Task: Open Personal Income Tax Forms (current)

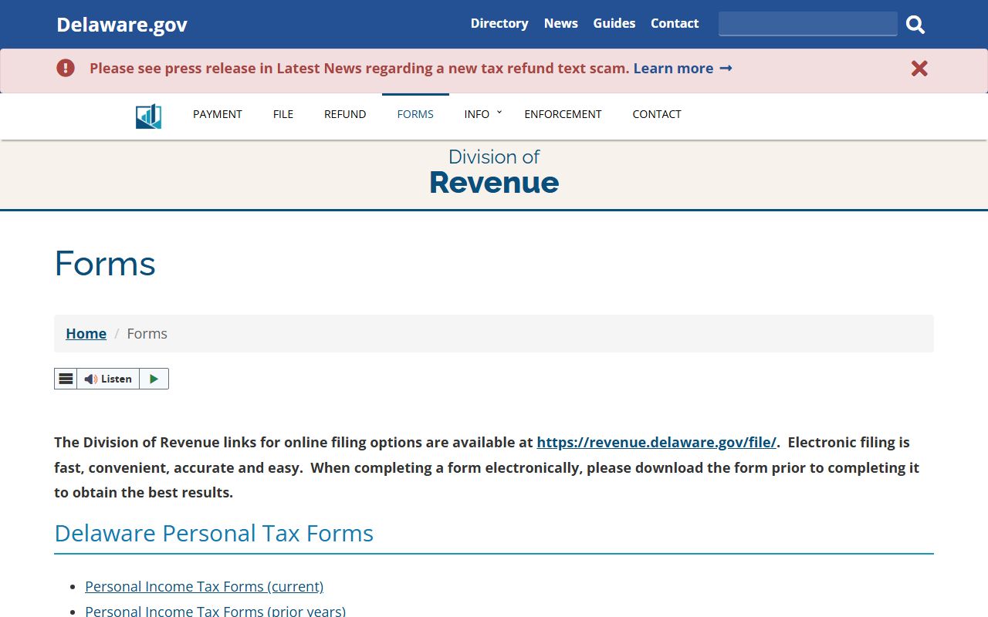Action: point(204,587)
